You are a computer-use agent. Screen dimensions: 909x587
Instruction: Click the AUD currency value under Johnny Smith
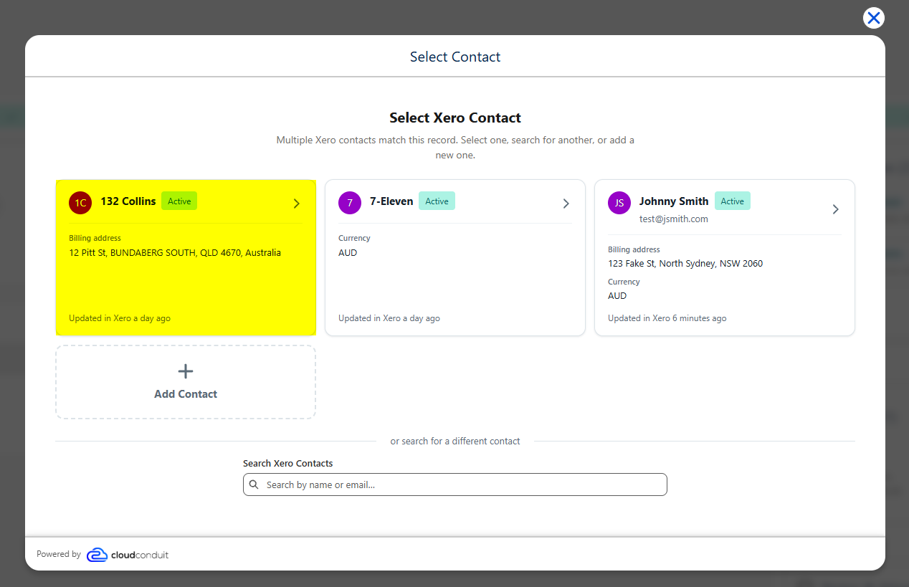[x=617, y=296]
